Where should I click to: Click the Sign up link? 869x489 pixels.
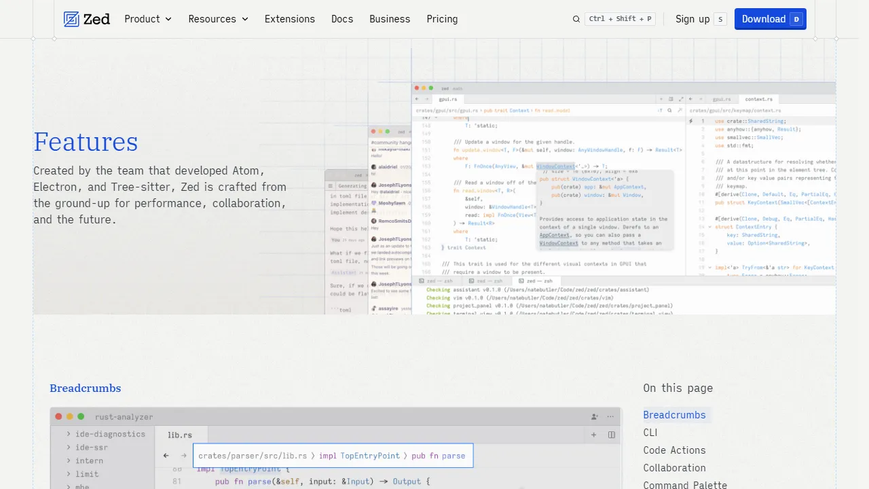pos(692,19)
